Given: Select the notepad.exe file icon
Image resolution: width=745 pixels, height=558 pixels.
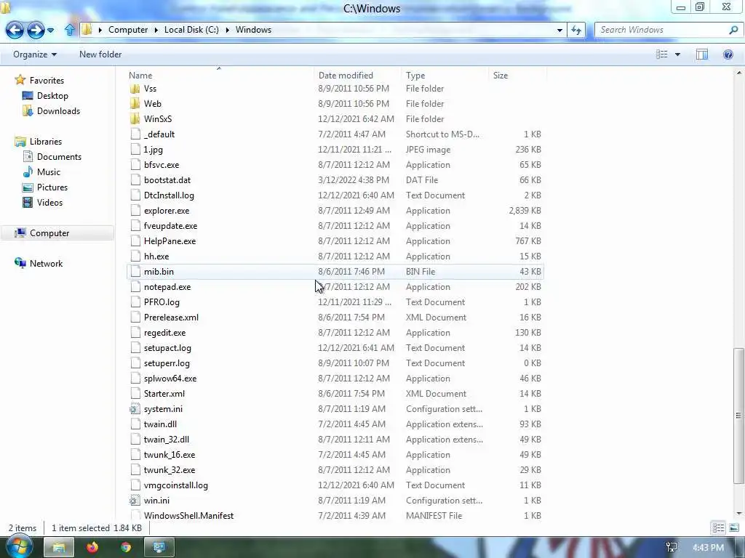Looking at the screenshot, I should [135, 287].
